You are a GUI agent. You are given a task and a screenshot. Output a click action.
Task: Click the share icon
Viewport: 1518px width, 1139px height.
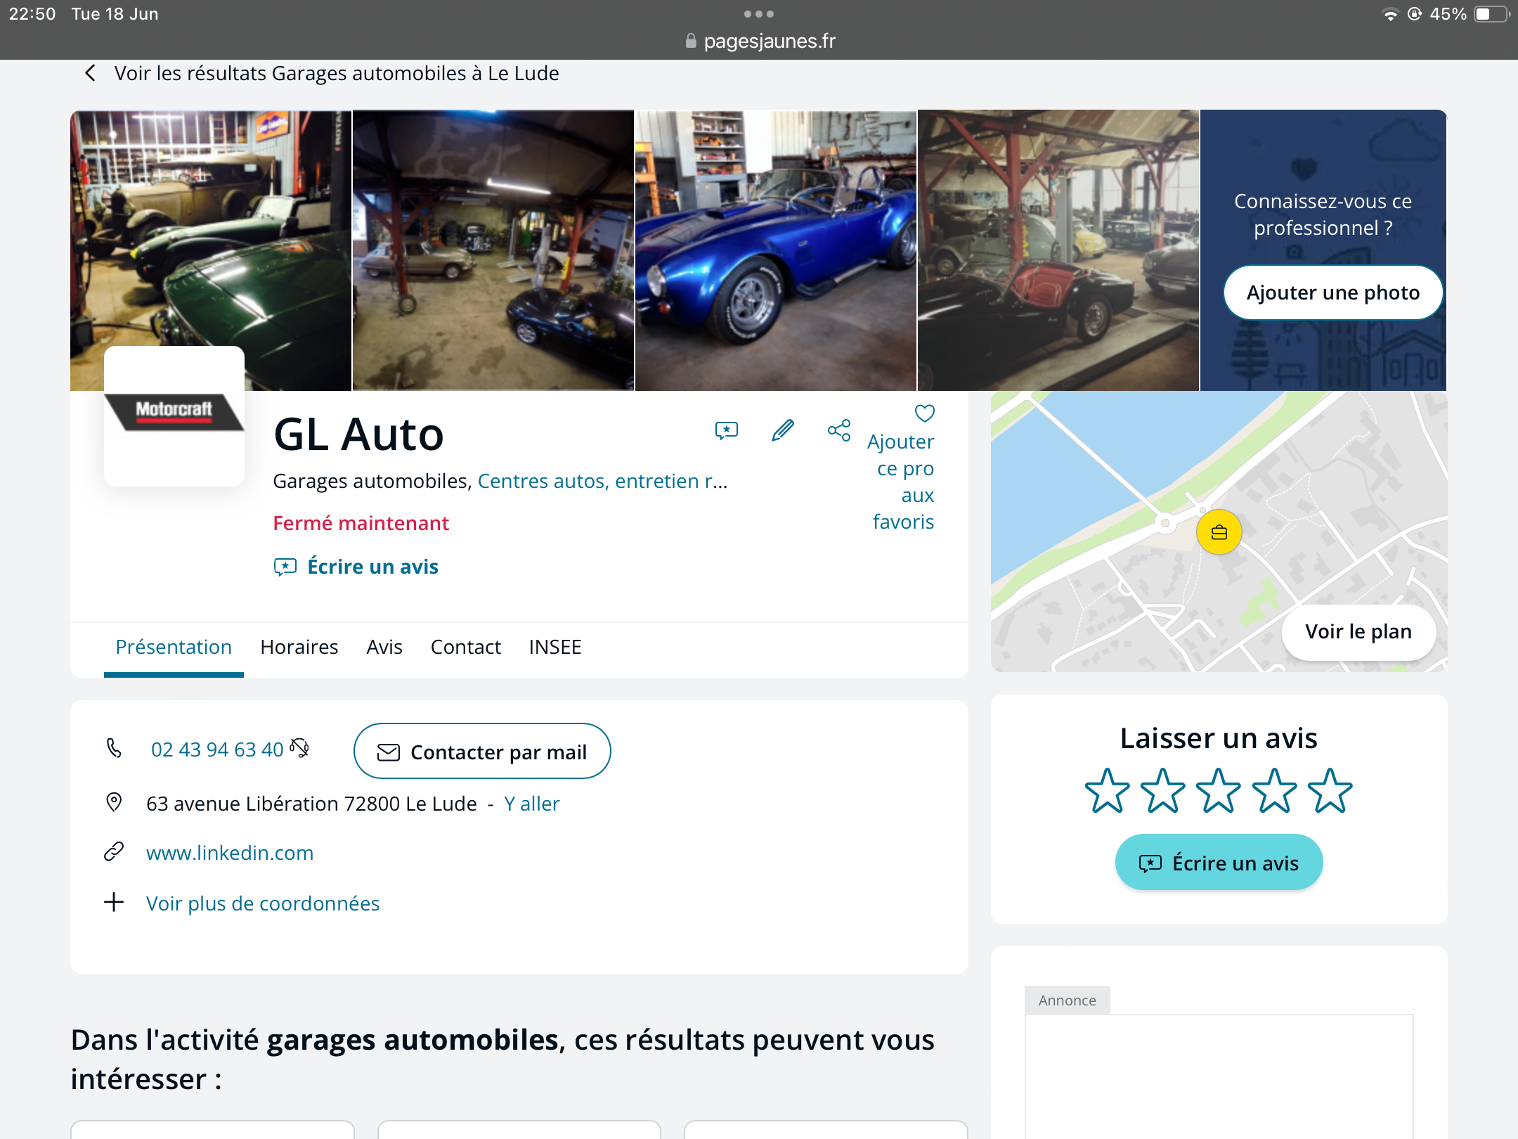point(838,430)
